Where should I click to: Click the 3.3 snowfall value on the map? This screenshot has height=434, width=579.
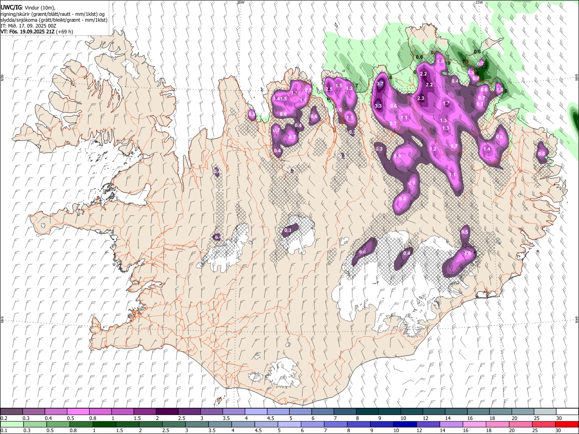378,106
